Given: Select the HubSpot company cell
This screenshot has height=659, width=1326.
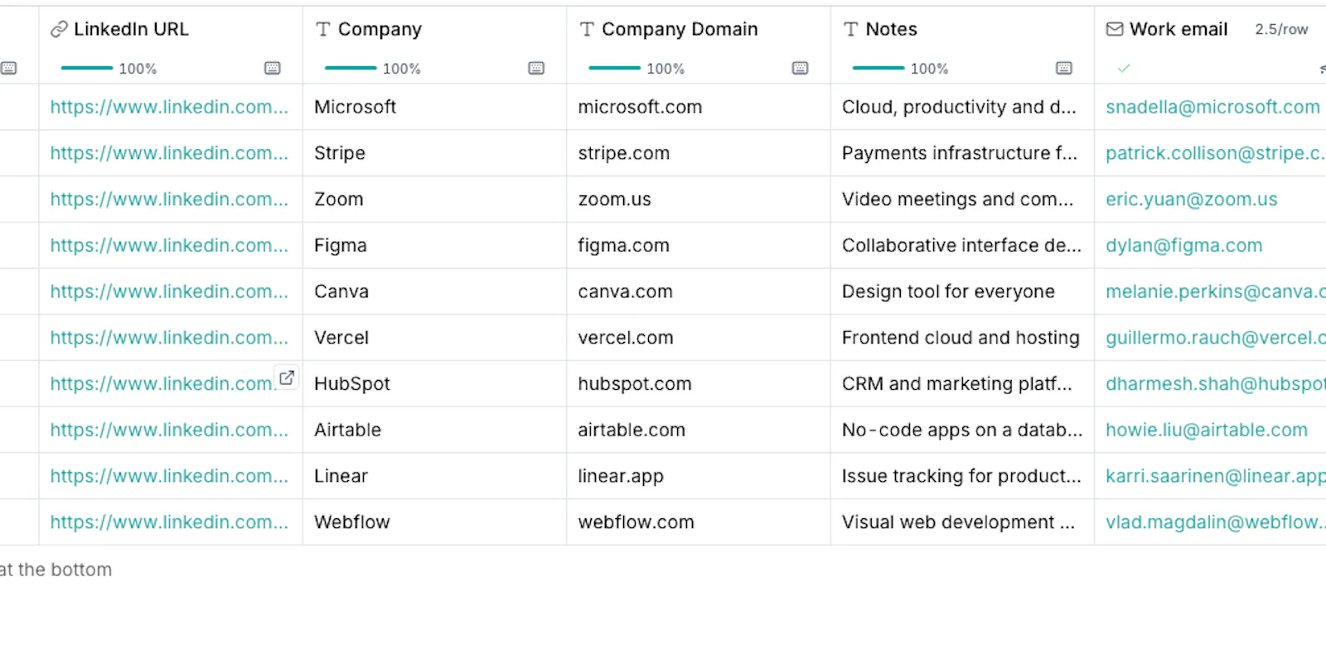Looking at the screenshot, I should click(x=435, y=383).
